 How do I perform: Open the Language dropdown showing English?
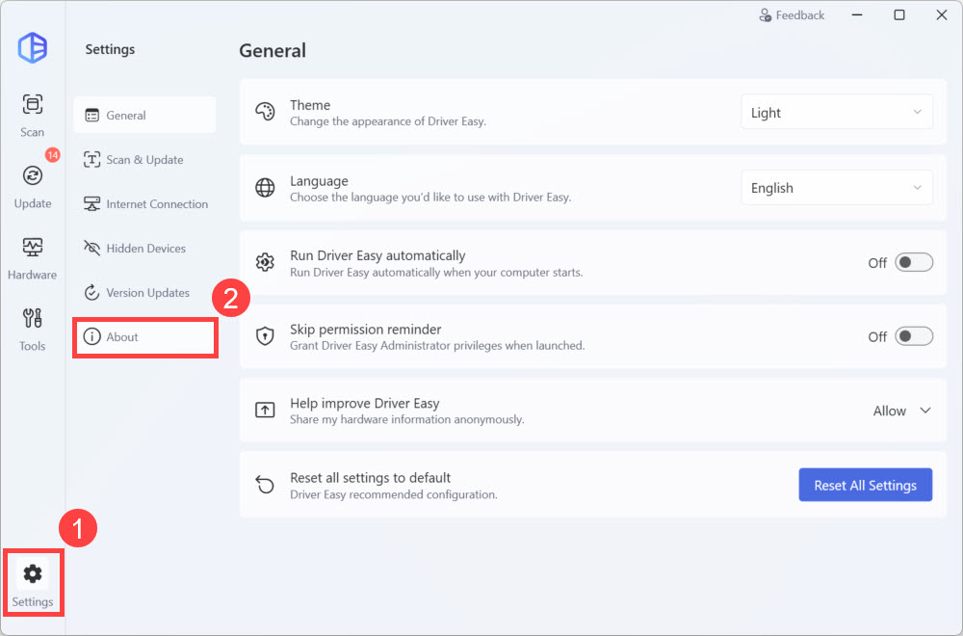(837, 187)
